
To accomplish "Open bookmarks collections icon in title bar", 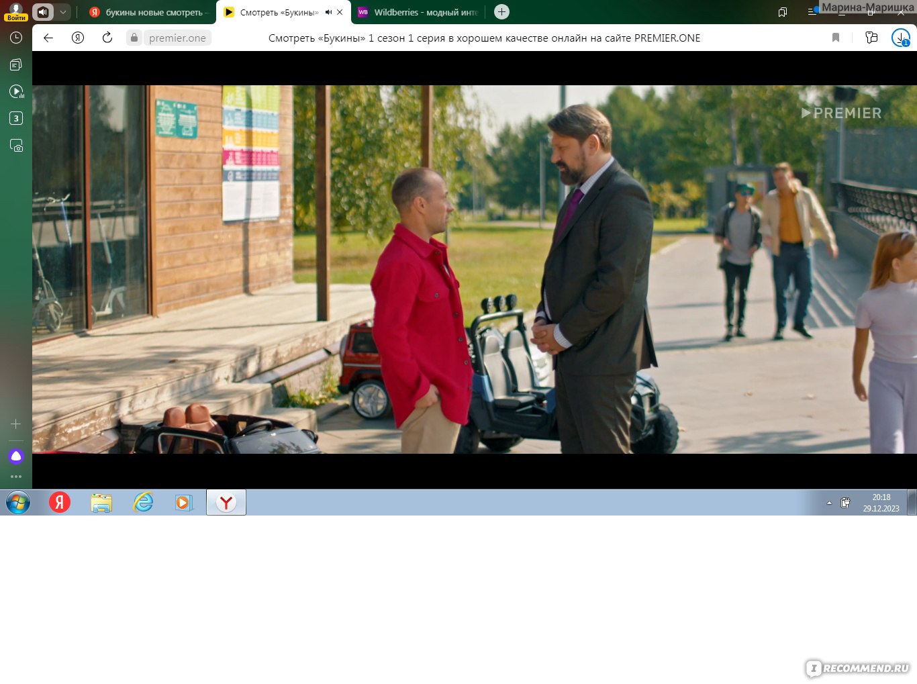I will (782, 12).
